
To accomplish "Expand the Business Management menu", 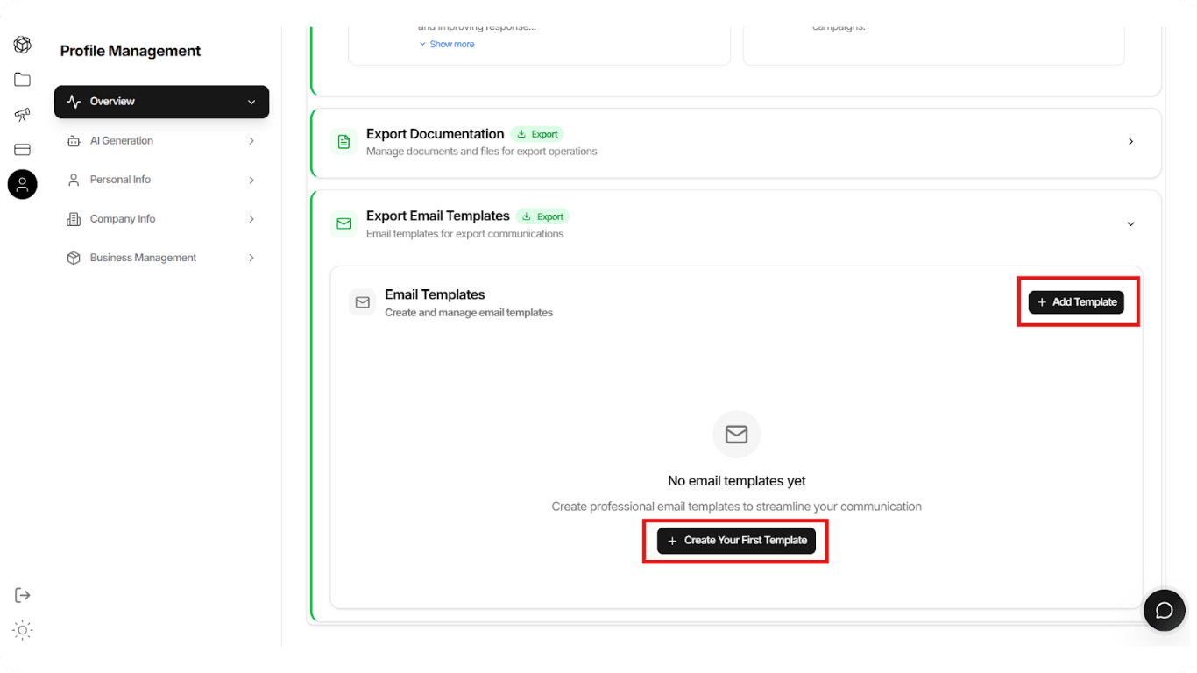I will (x=161, y=257).
